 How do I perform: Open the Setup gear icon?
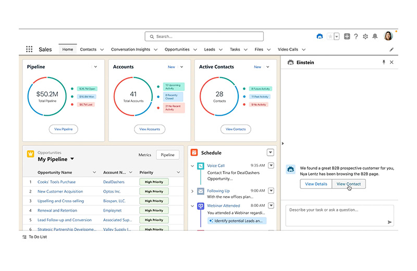coord(365,36)
